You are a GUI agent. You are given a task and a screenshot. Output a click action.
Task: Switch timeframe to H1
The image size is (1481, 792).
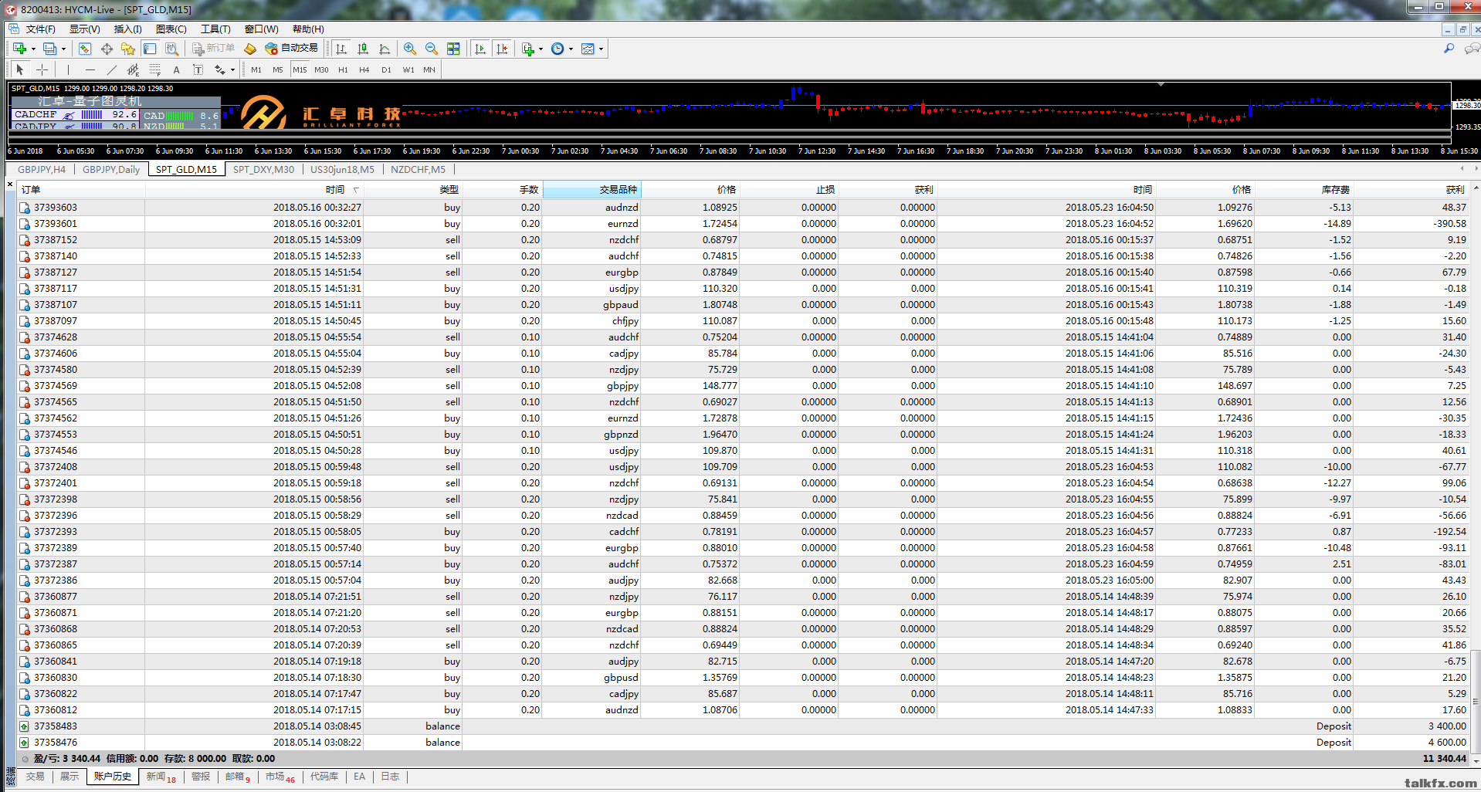click(343, 69)
